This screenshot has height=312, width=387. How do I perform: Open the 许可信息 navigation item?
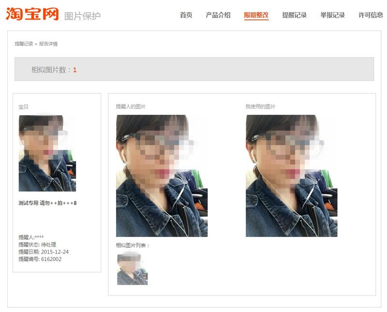point(371,15)
